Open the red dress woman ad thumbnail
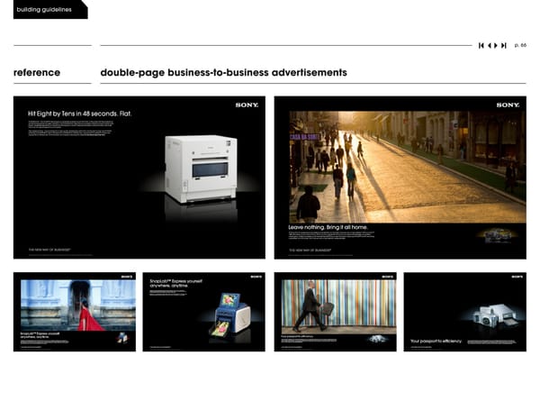Screen dimensions: 540x410 74,311
